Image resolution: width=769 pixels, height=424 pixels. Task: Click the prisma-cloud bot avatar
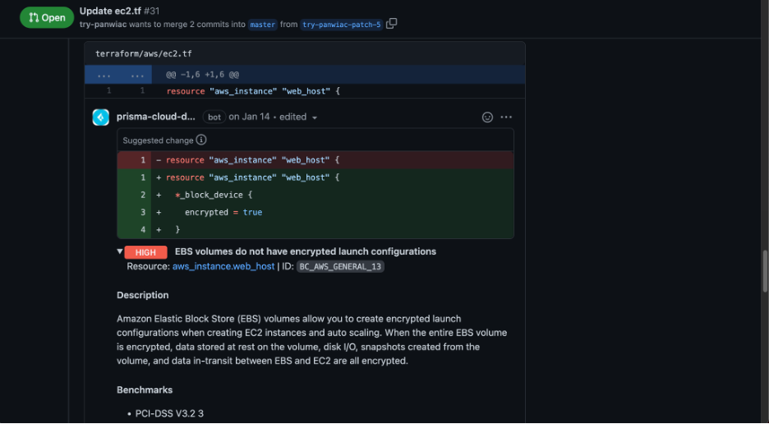(x=101, y=118)
